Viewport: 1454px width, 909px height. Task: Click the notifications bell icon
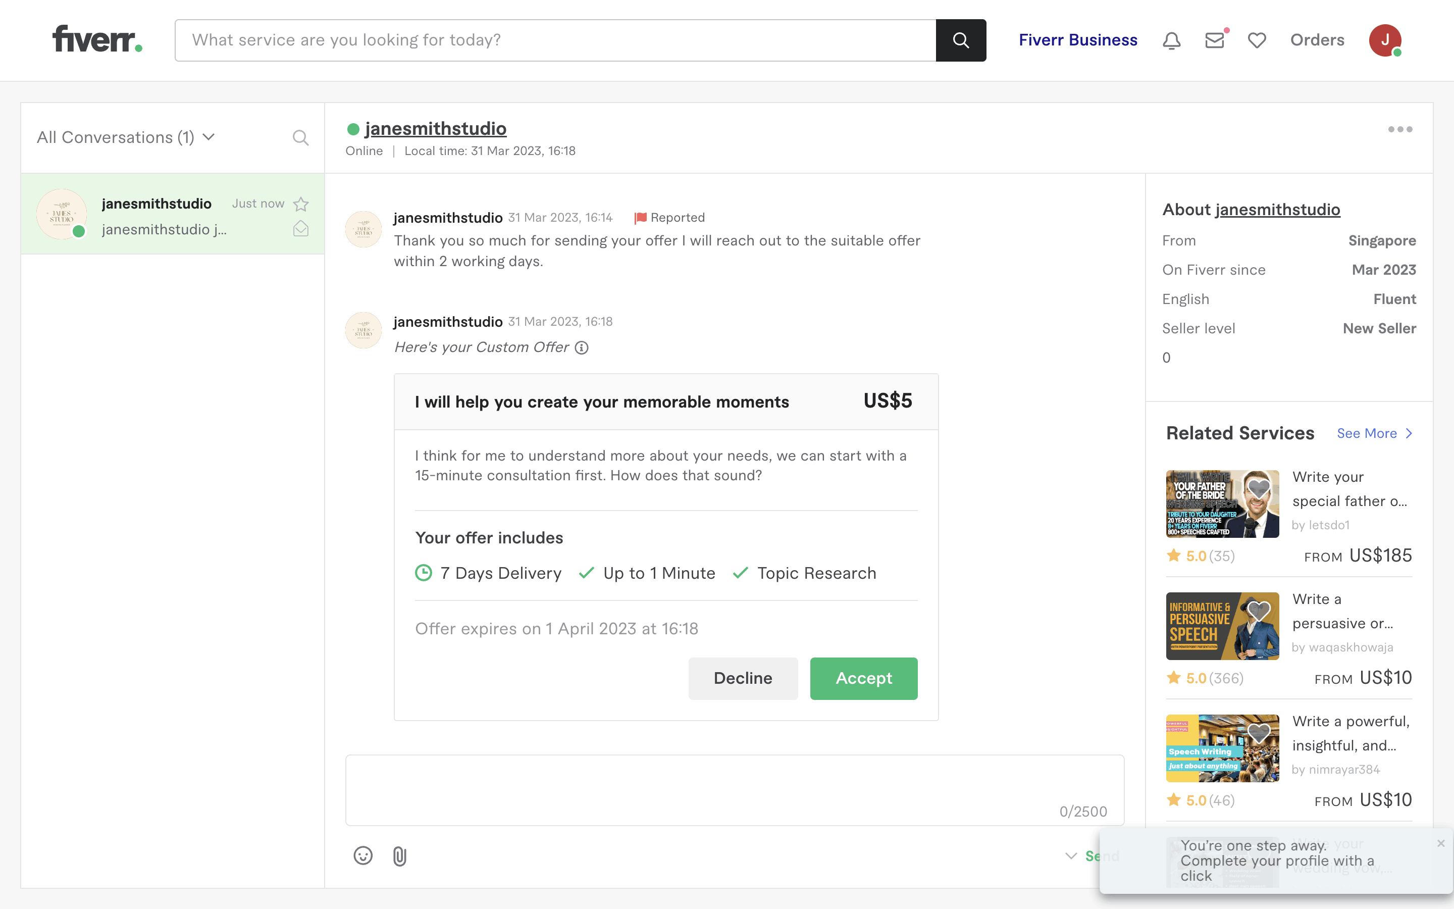[x=1171, y=40]
